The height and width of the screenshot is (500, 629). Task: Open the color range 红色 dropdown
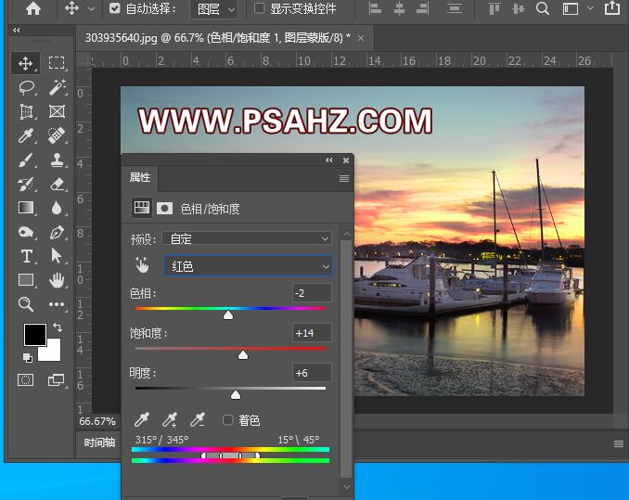click(x=248, y=266)
